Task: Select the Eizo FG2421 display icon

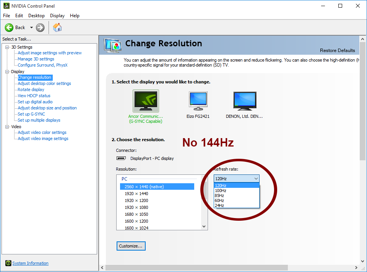Action: (198, 101)
